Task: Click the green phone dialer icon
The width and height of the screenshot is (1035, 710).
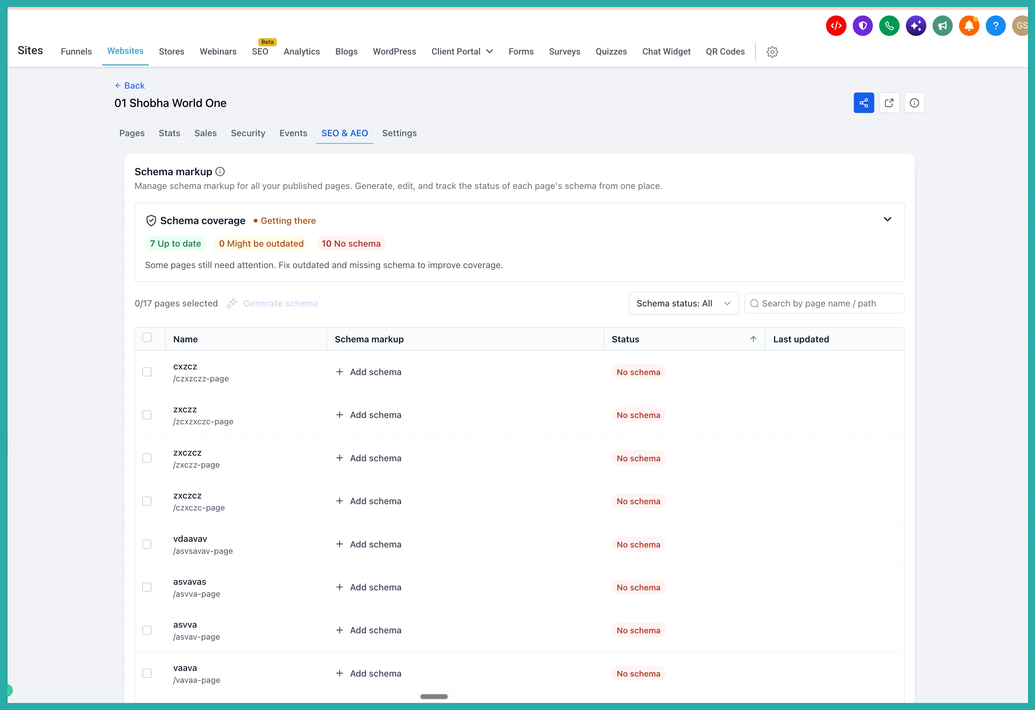Action: coord(889,26)
